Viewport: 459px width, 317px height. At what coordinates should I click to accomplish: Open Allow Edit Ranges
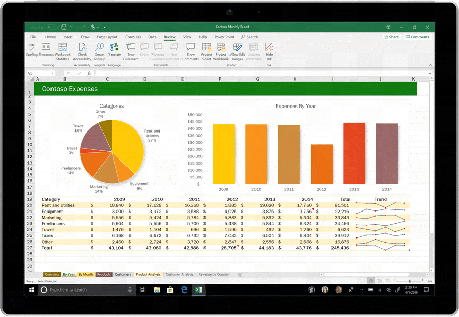pos(237,49)
